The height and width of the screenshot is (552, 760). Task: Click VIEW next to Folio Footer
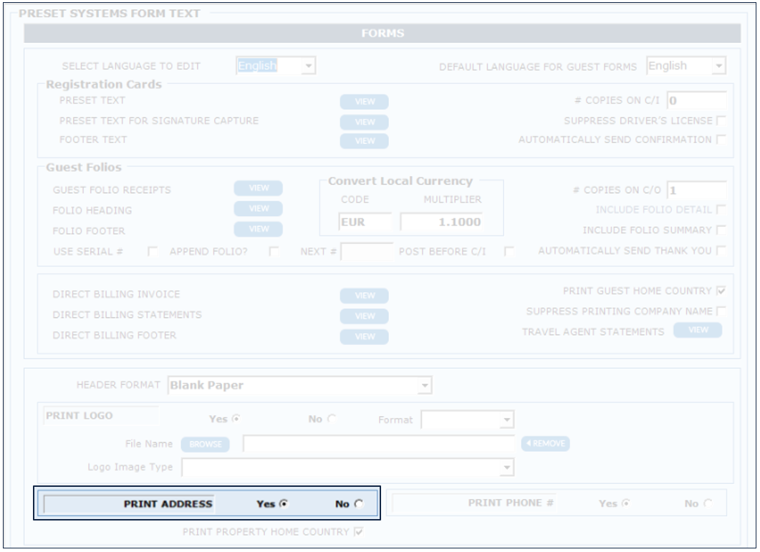pos(258,230)
